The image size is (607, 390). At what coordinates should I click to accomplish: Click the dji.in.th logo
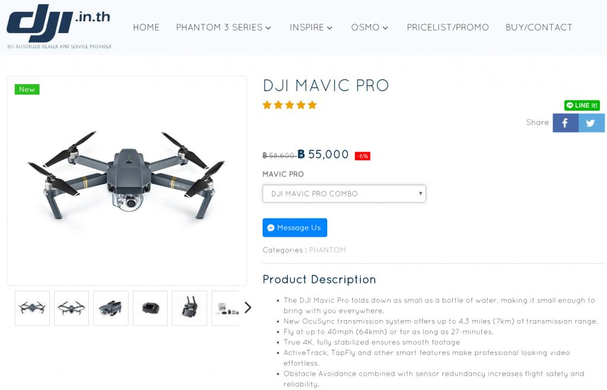tap(59, 26)
